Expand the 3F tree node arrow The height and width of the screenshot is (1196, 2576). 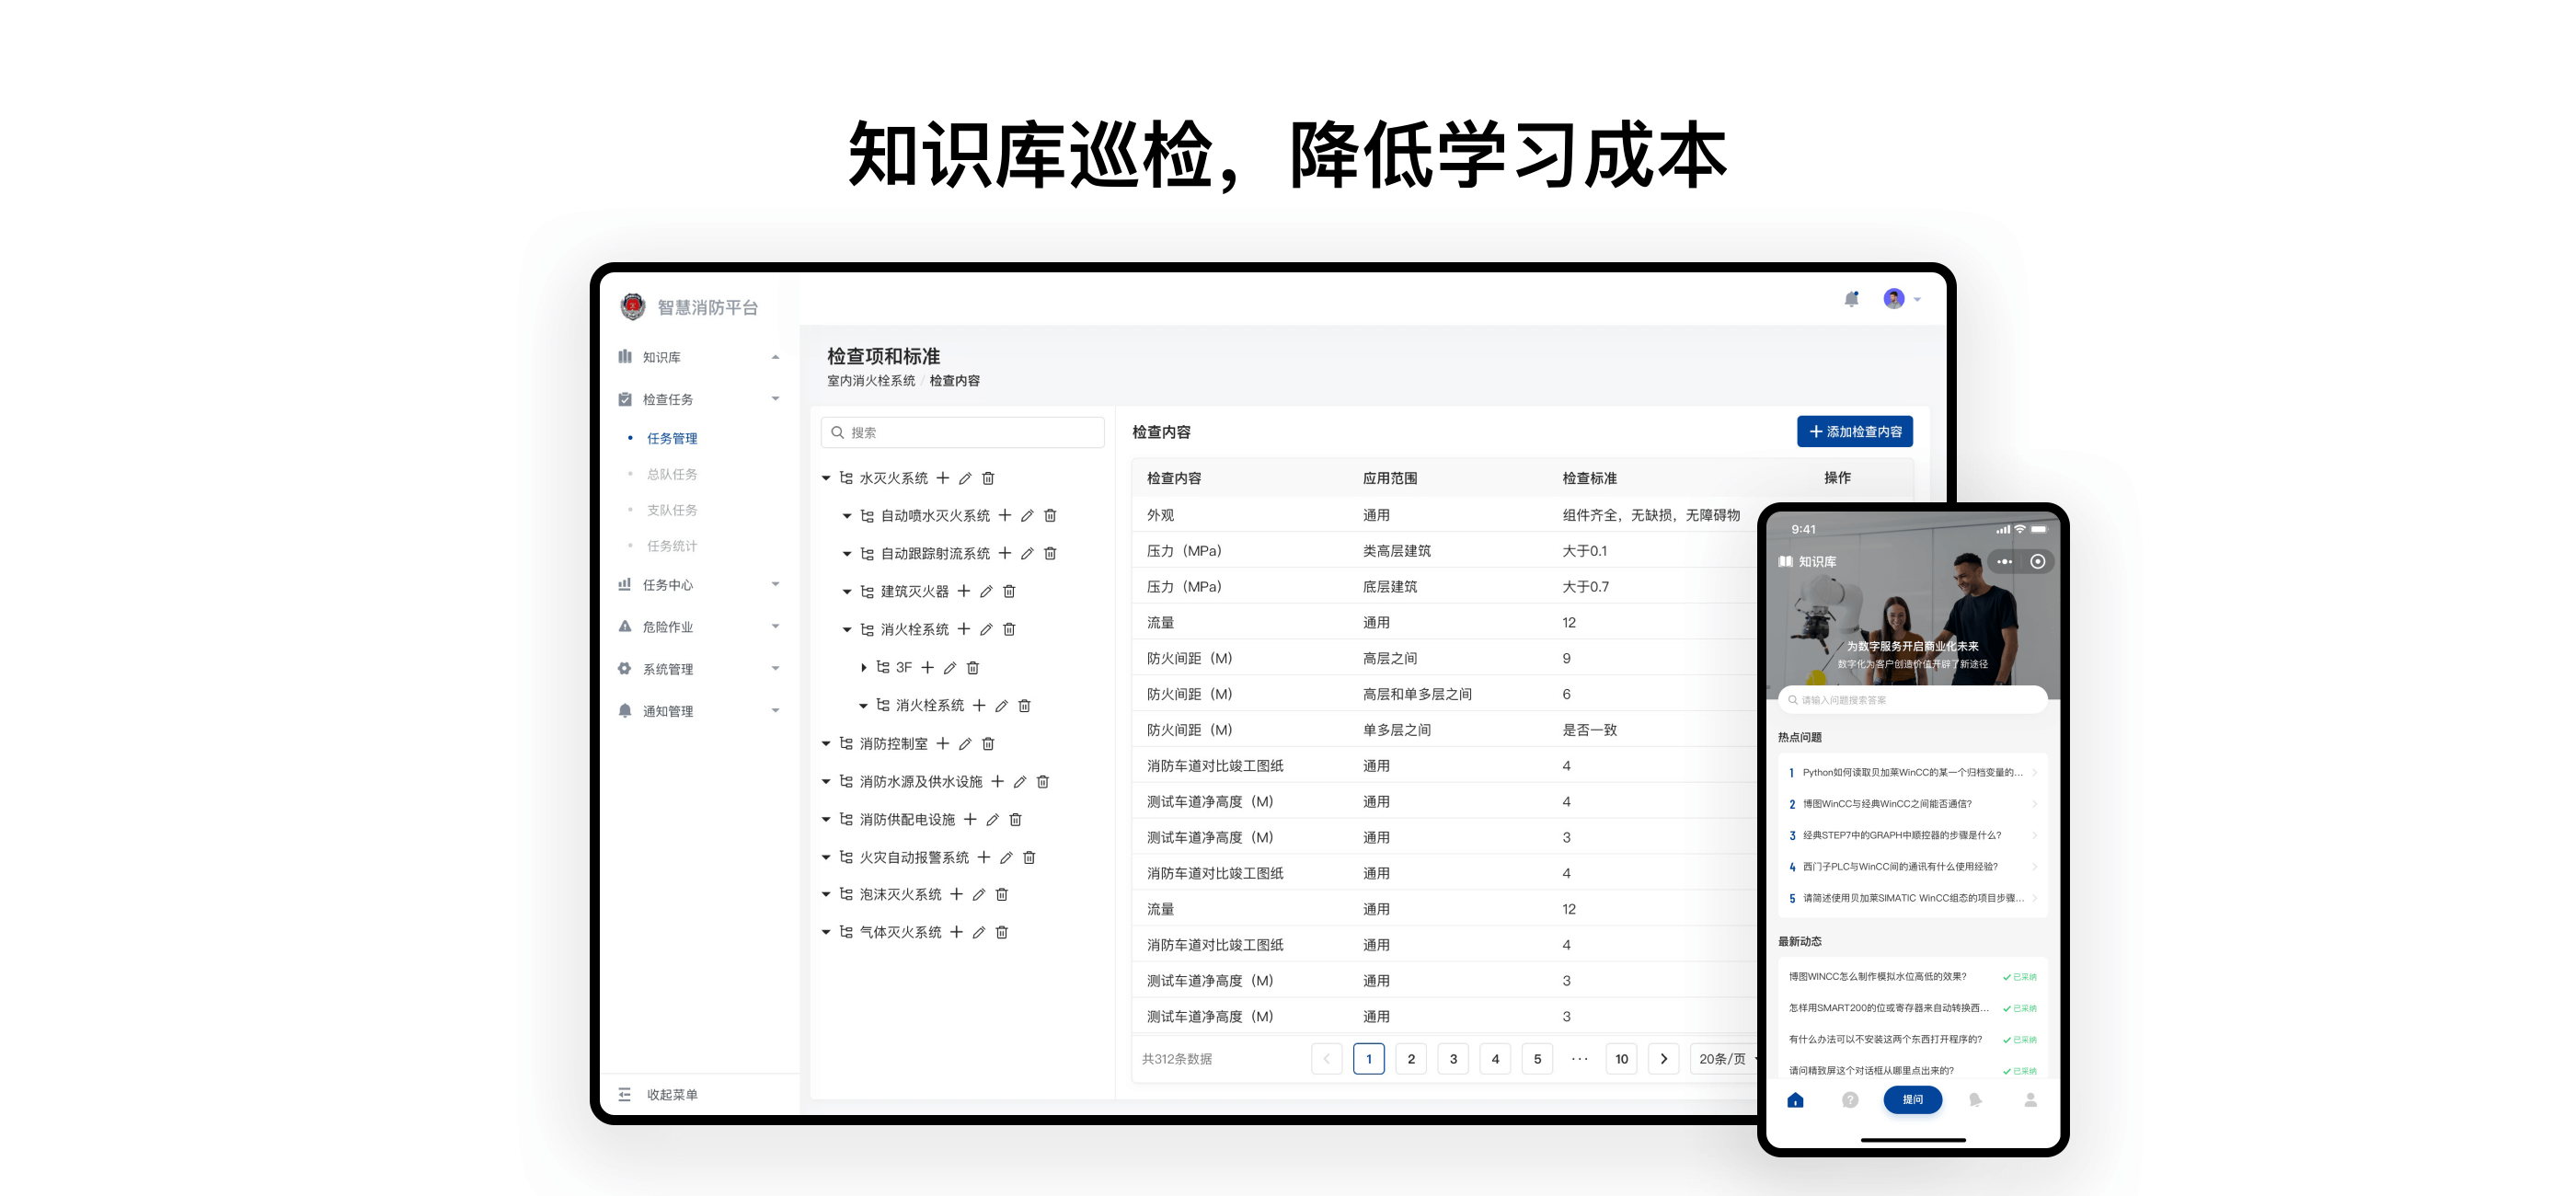click(864, 668)
